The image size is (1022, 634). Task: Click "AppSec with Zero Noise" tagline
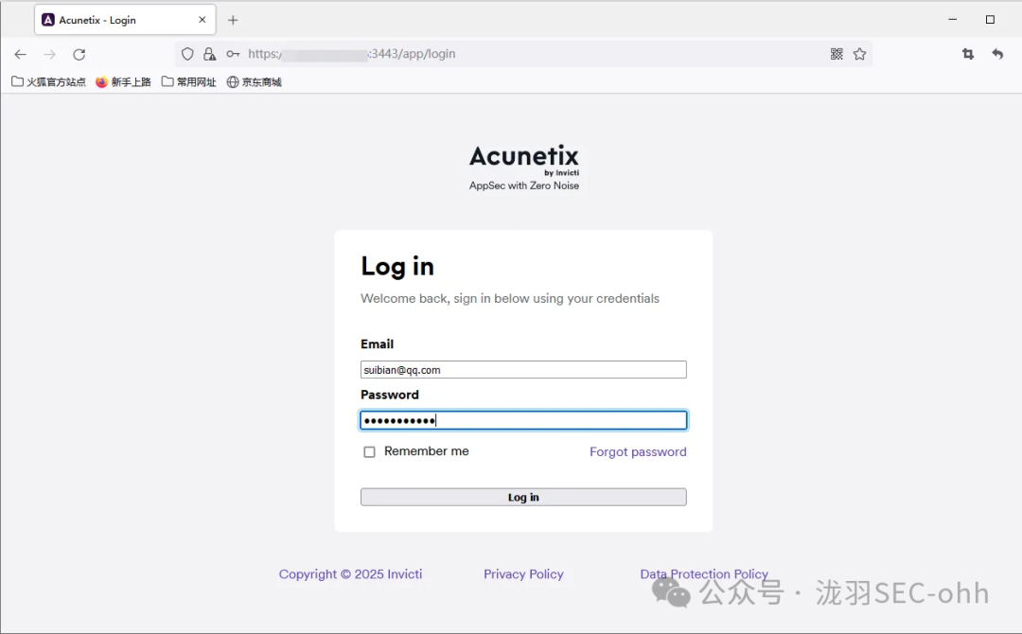(524, 185)
